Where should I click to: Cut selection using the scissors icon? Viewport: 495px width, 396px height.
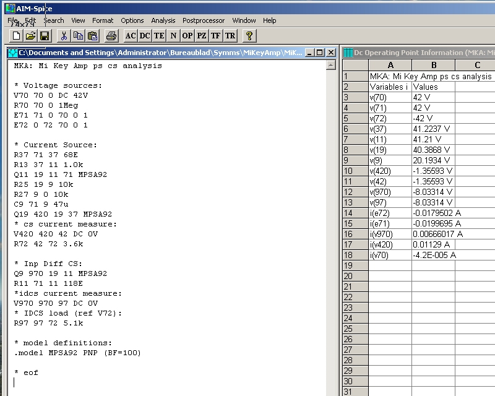click(x=64, y=36)
